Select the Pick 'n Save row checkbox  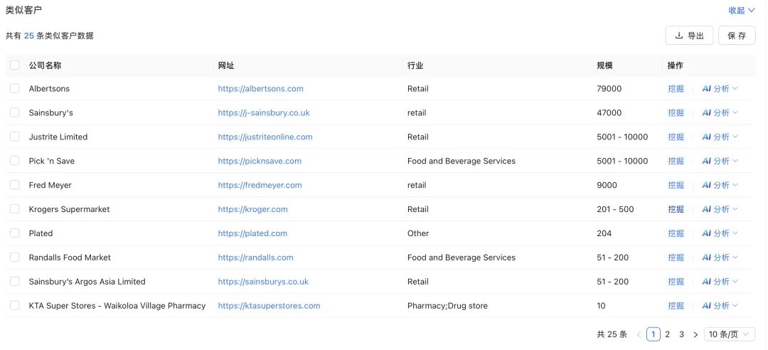tap(15, 161)
